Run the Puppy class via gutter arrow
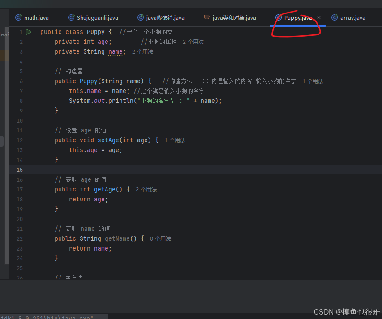 coord(29,32)
